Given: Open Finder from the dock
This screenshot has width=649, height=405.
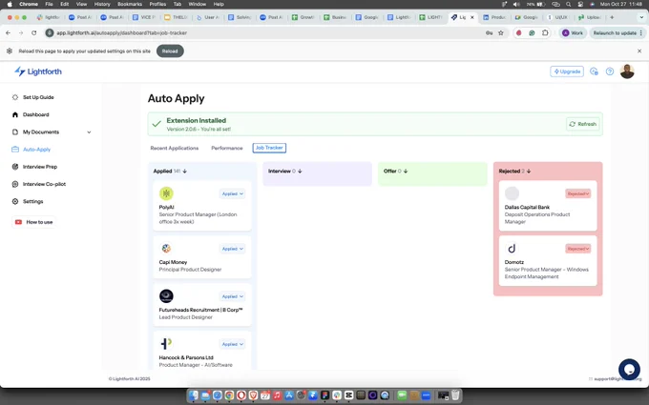Looking at the screenshot, I should (x=194, y=395).
